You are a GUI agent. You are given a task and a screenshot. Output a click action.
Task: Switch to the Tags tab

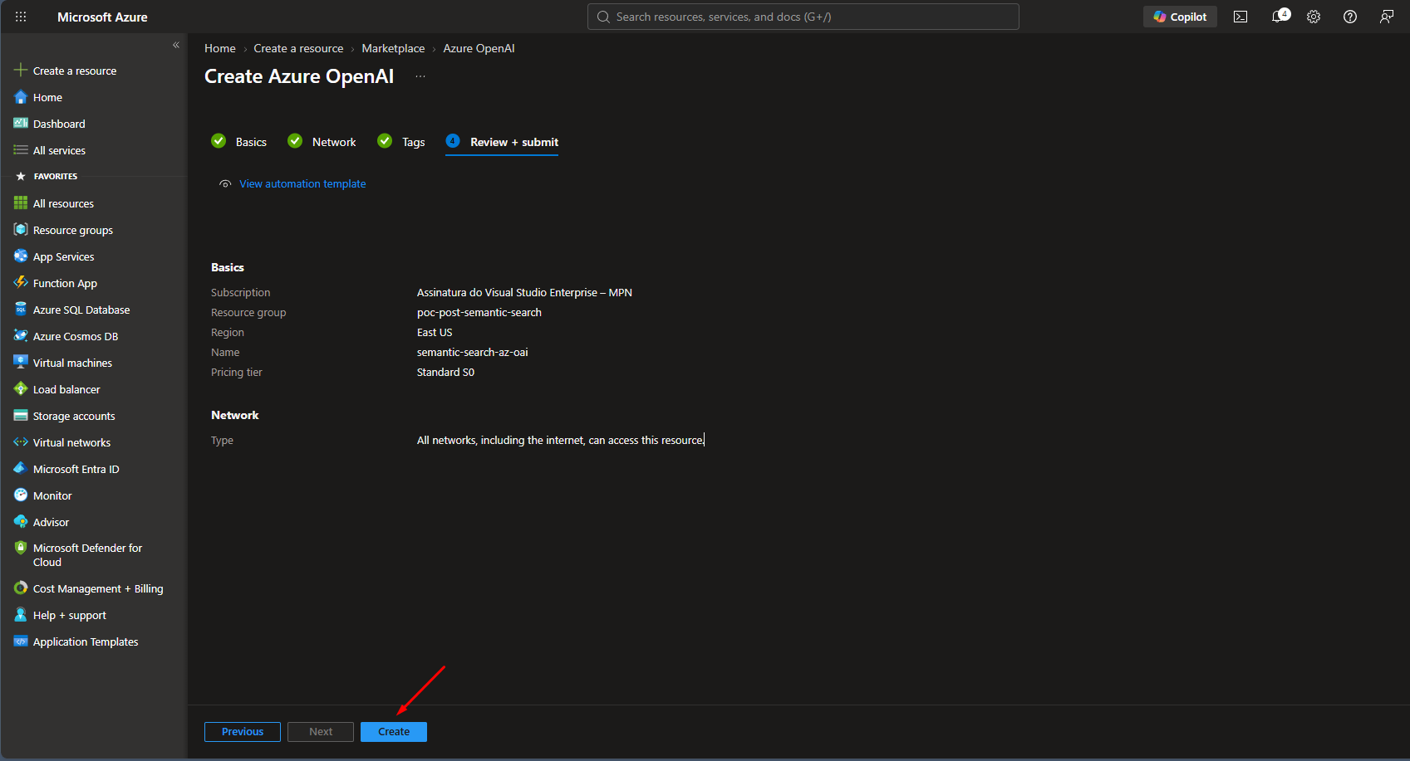[x=401, y=142]
